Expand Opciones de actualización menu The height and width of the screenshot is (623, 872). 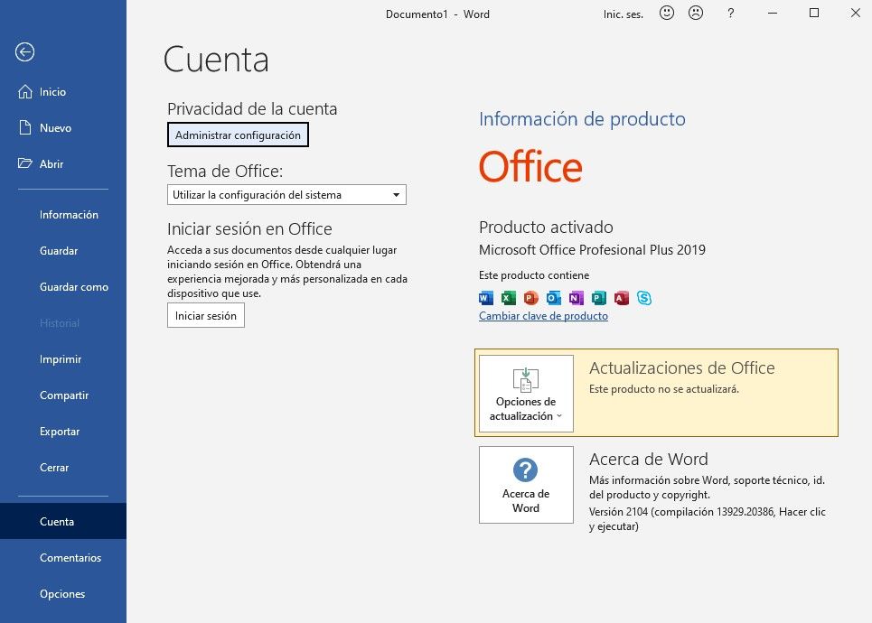coord(526,394)
